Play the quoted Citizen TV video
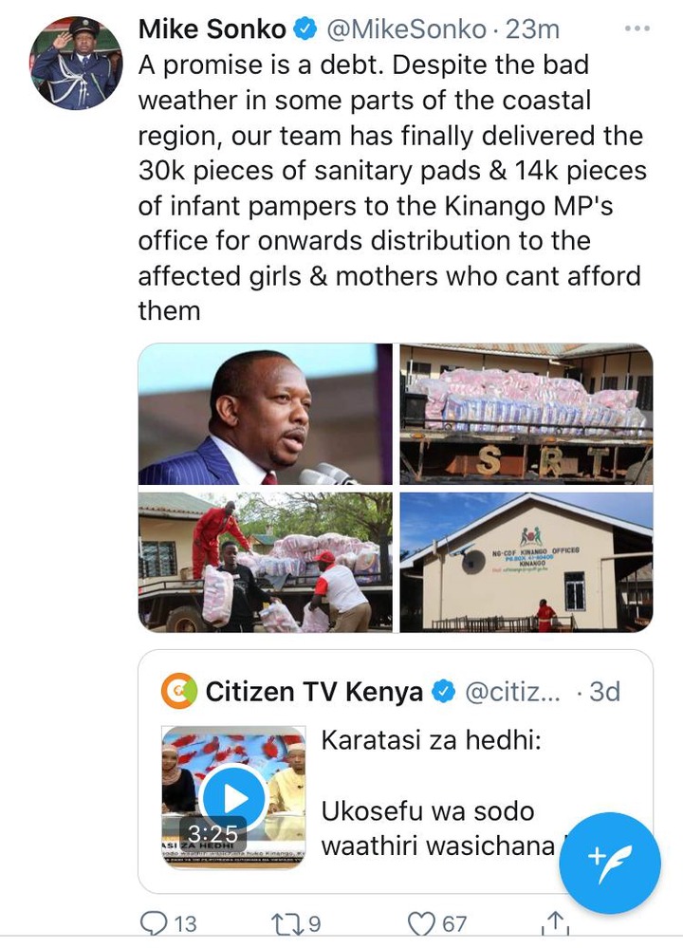Screen dimensions: 683x948 tap(233, 798)
